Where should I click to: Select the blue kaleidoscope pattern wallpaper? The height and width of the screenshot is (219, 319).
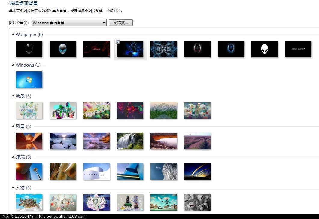pyautogui.click(x=164, y=49)
